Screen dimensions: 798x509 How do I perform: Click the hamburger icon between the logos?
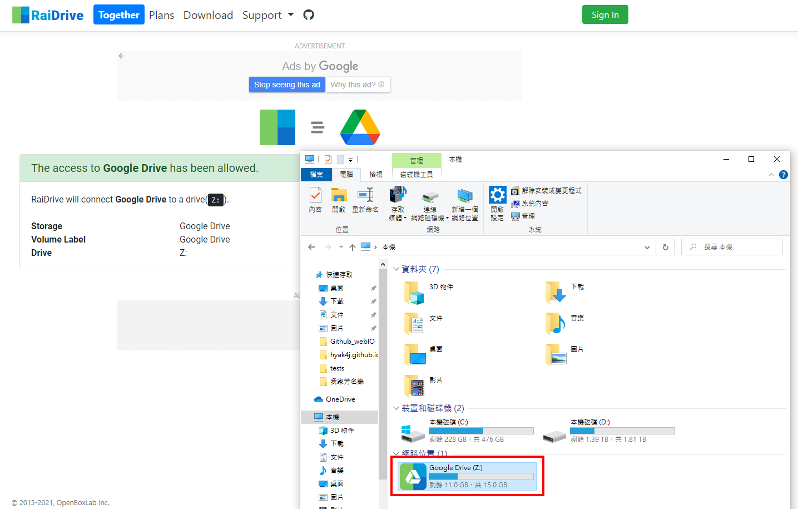coord(318,127)
